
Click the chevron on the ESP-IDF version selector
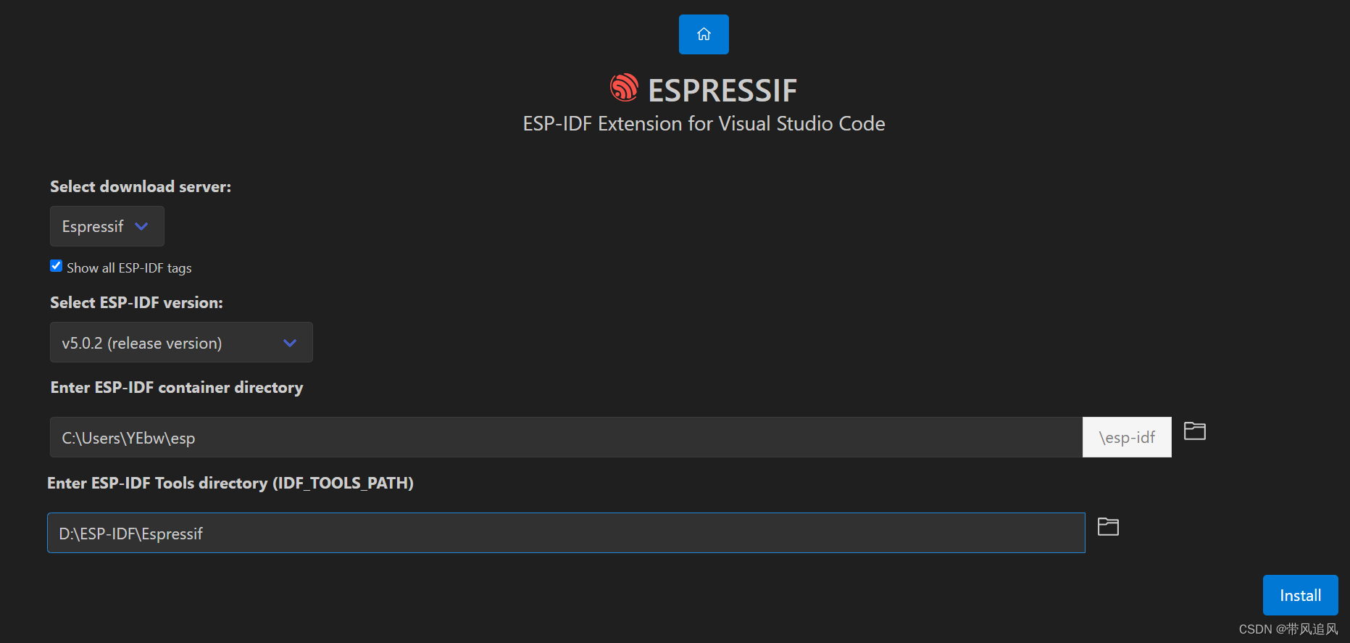click(x=289, y=342)
